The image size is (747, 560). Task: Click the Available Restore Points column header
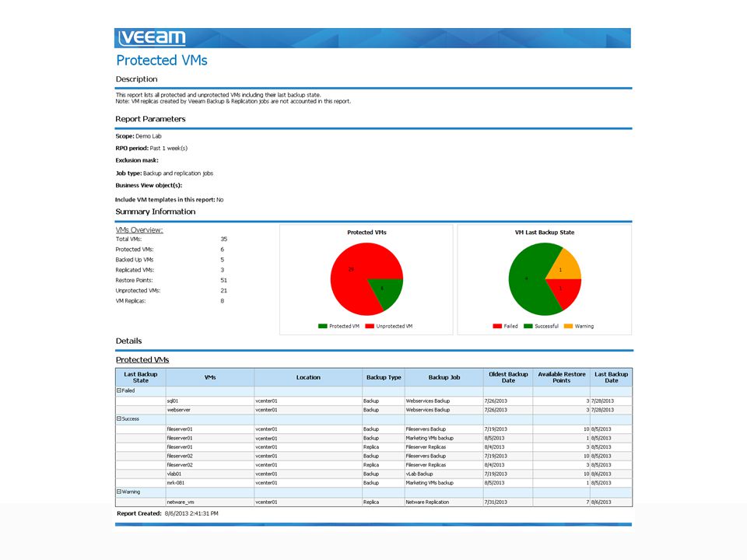click(562, 377)
